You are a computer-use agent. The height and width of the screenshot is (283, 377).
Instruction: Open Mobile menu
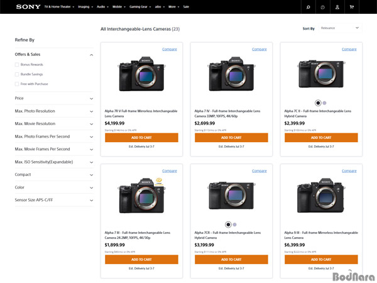coord(119,7)
